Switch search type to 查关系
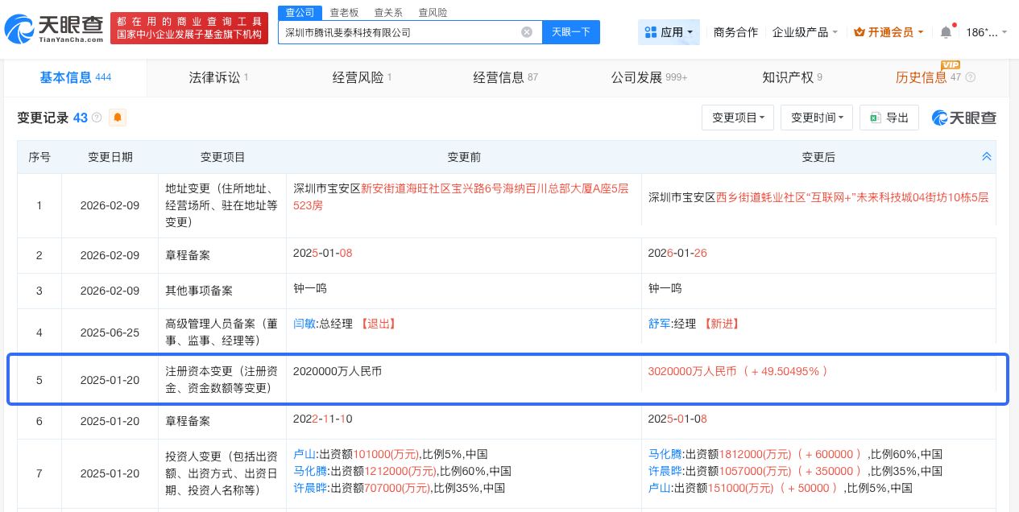Viewport: 1019px width, 512px height. (x=388, y=12)
